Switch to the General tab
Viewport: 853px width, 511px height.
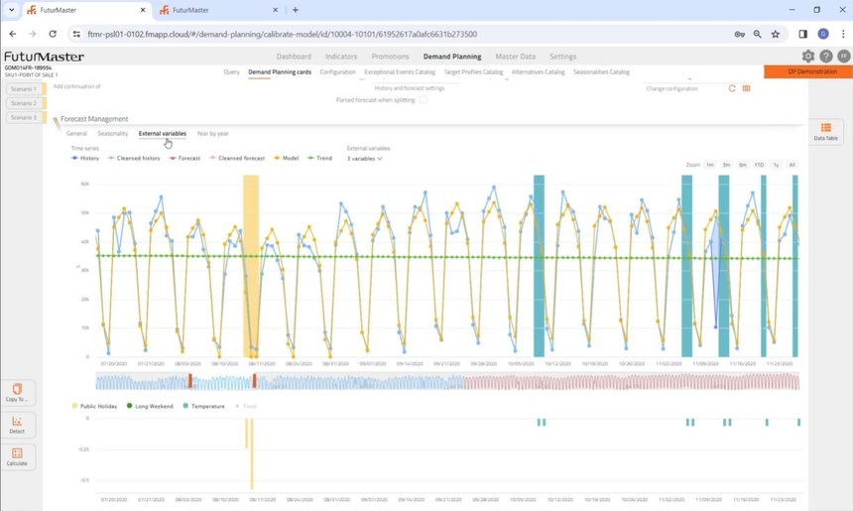(x=76, y=133)
